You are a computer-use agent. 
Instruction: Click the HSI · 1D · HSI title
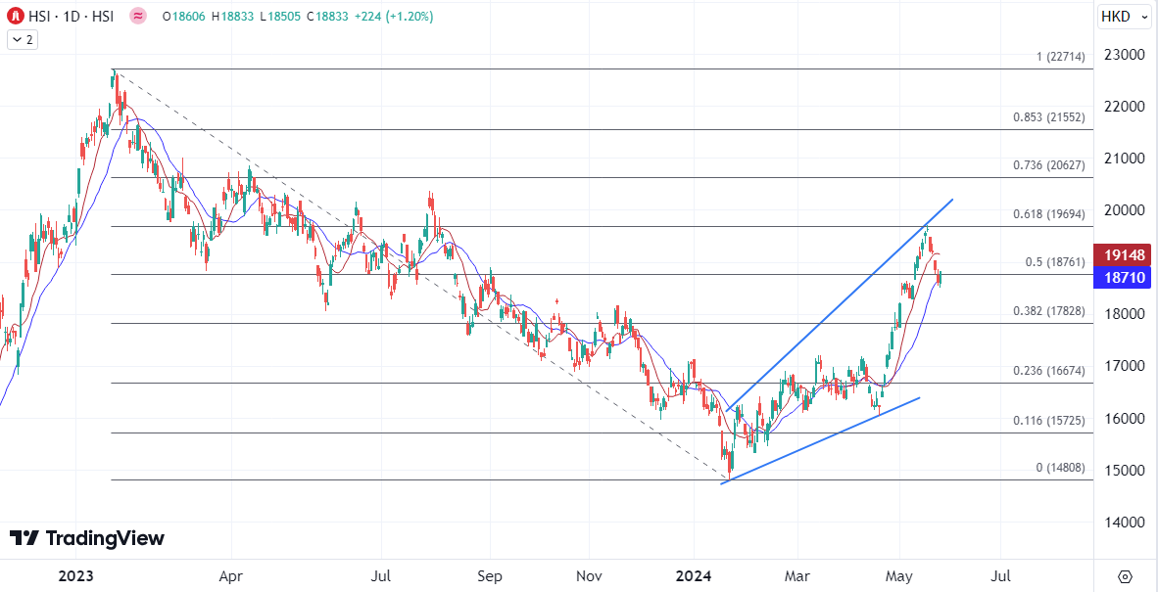[x=70, y=17]
